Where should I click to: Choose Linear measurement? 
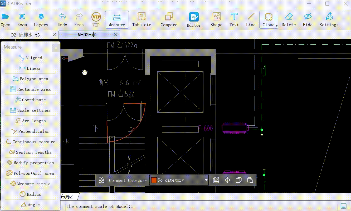30,68
